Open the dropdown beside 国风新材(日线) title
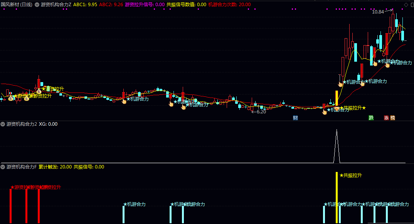414x224 pixels. point(37,5)
